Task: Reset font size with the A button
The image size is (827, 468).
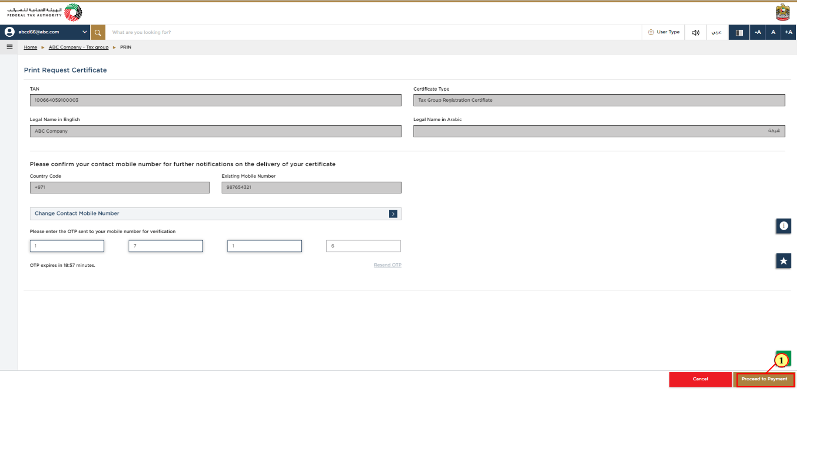Action: [x=773, y=32]
